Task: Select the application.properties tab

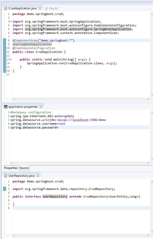Action: pyautogui.click(x=23, y=107)
